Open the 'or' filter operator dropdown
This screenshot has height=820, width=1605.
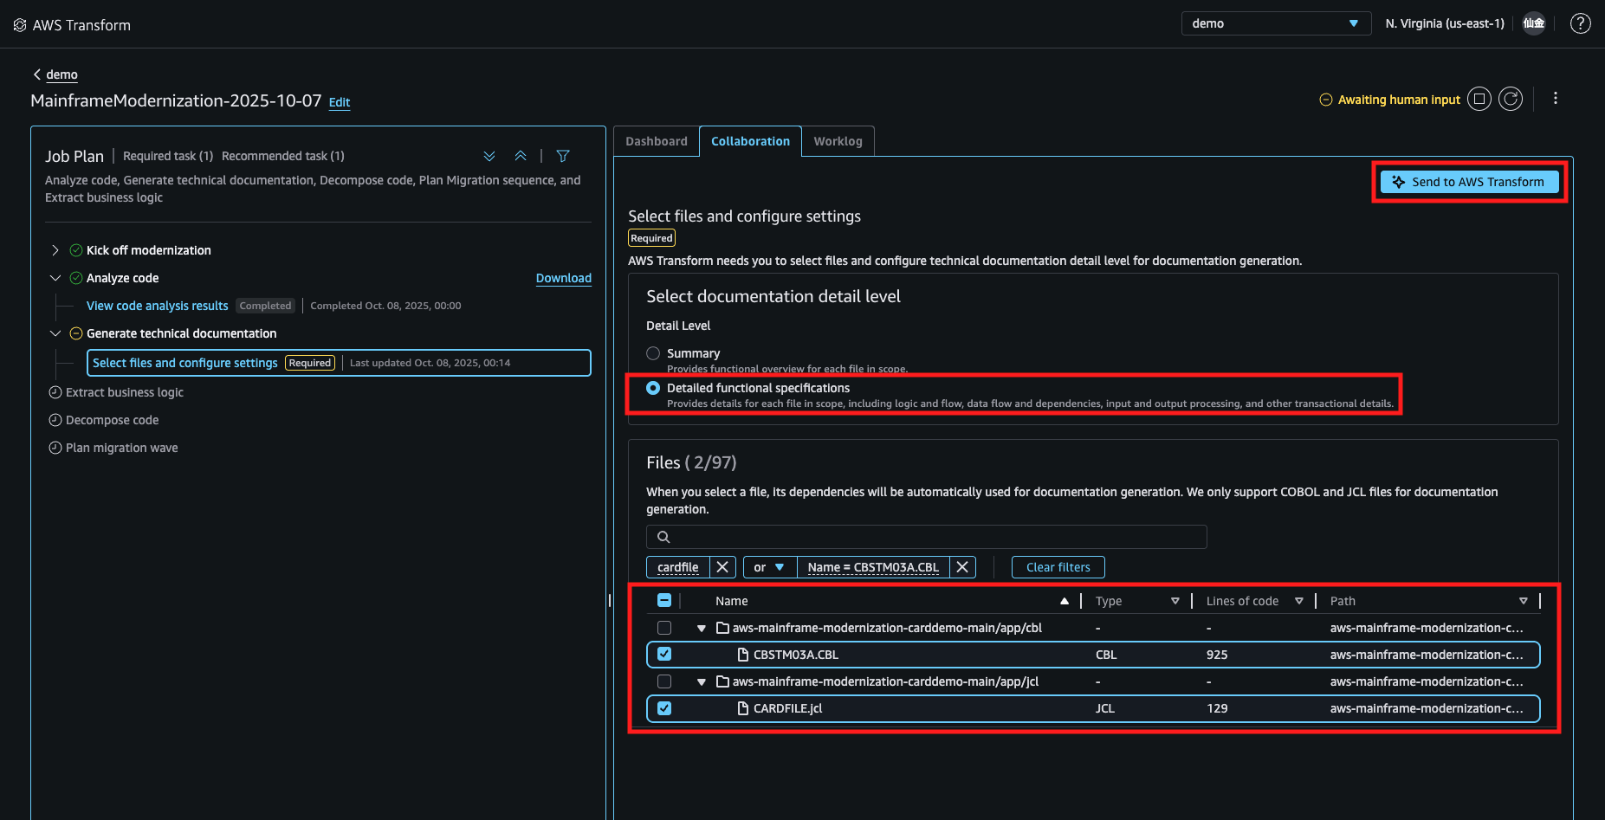pyautogui.click(x=769, y=567)
